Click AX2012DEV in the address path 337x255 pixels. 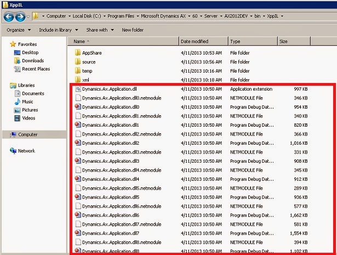[236, 16]
